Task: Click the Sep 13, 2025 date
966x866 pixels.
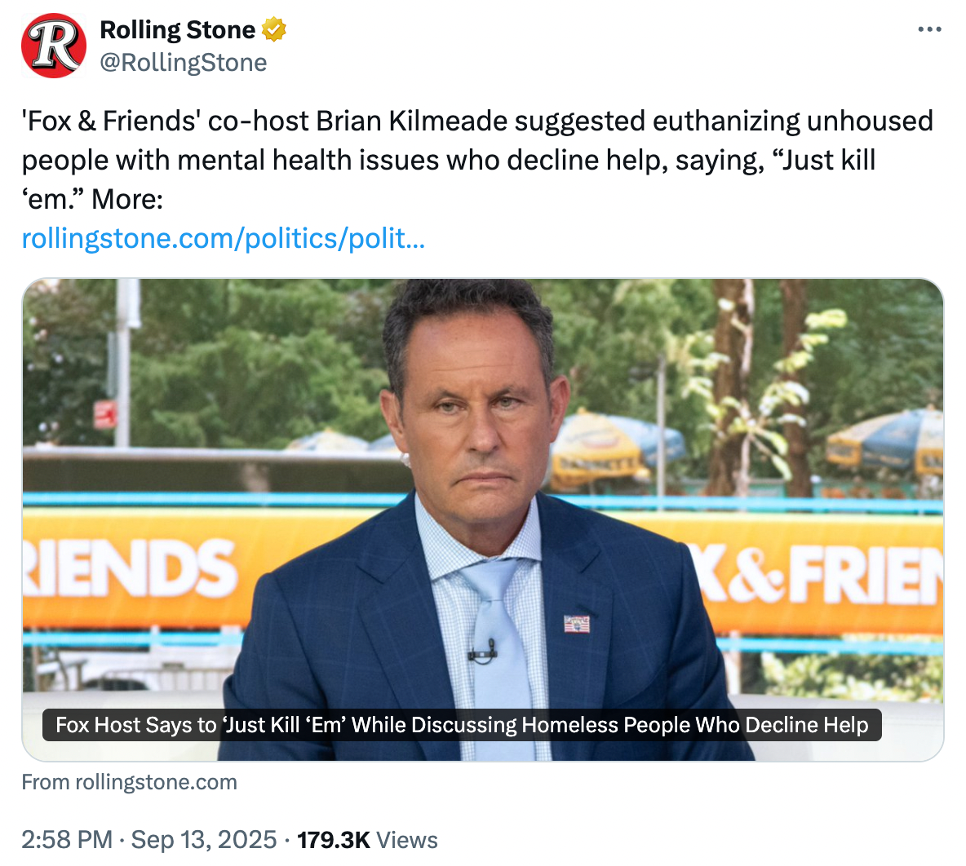Action: coord(204,840)
